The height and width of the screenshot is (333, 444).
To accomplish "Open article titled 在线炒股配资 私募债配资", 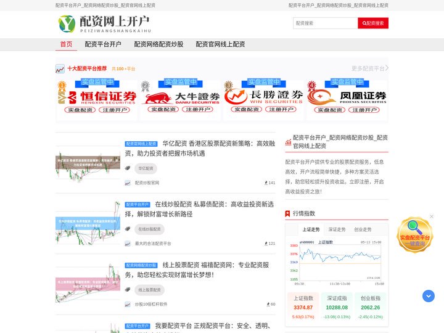I will 199,209.
